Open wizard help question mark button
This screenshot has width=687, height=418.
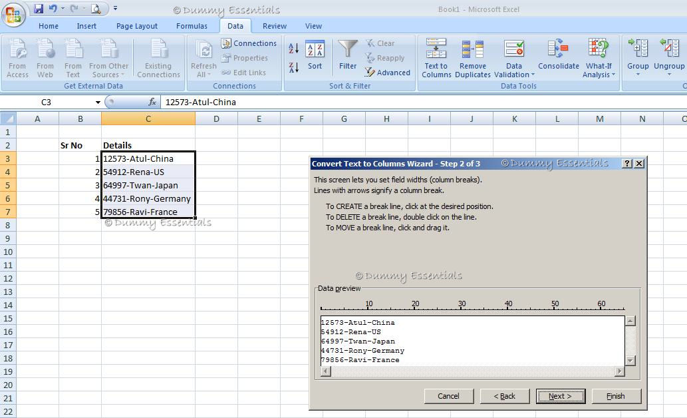627,164
